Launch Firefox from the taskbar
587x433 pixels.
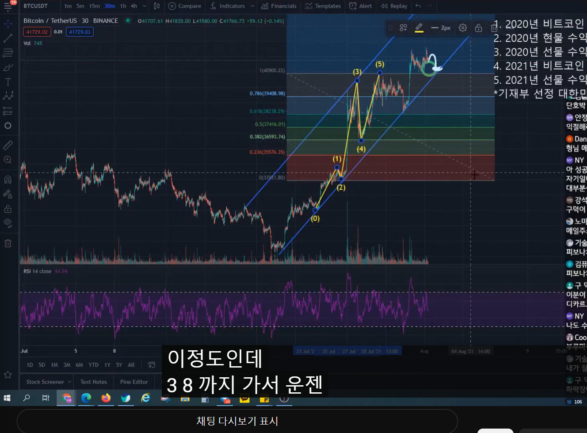point(106,398)
